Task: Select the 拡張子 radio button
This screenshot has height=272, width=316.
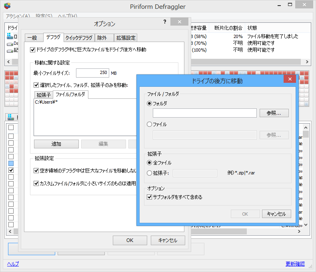Action: click(x=149, y=173)
